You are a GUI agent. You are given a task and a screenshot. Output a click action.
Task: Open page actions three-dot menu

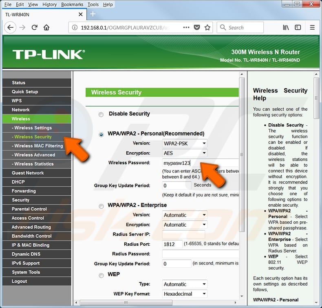click(x=186, y=27)
